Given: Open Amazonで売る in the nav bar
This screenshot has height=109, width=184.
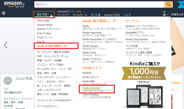Looking at the screenshot, I should tap(112, 15).
